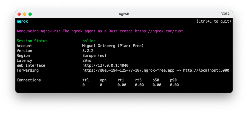Click the "rt1" column header

click(121, 80)
